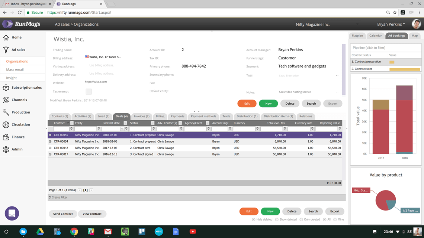The height and width of the screenshot is (238, 424).
Task: Click filter icon under Contract column
Action: click(71, 129)
